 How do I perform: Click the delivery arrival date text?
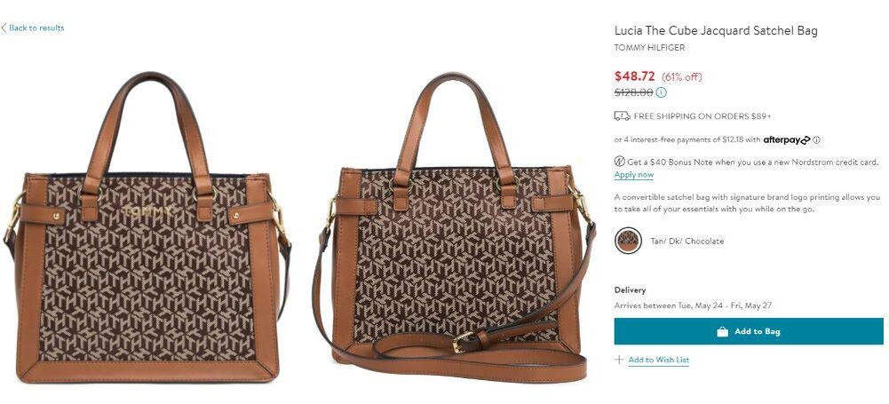pyautogui.click(x=694, y=305)
